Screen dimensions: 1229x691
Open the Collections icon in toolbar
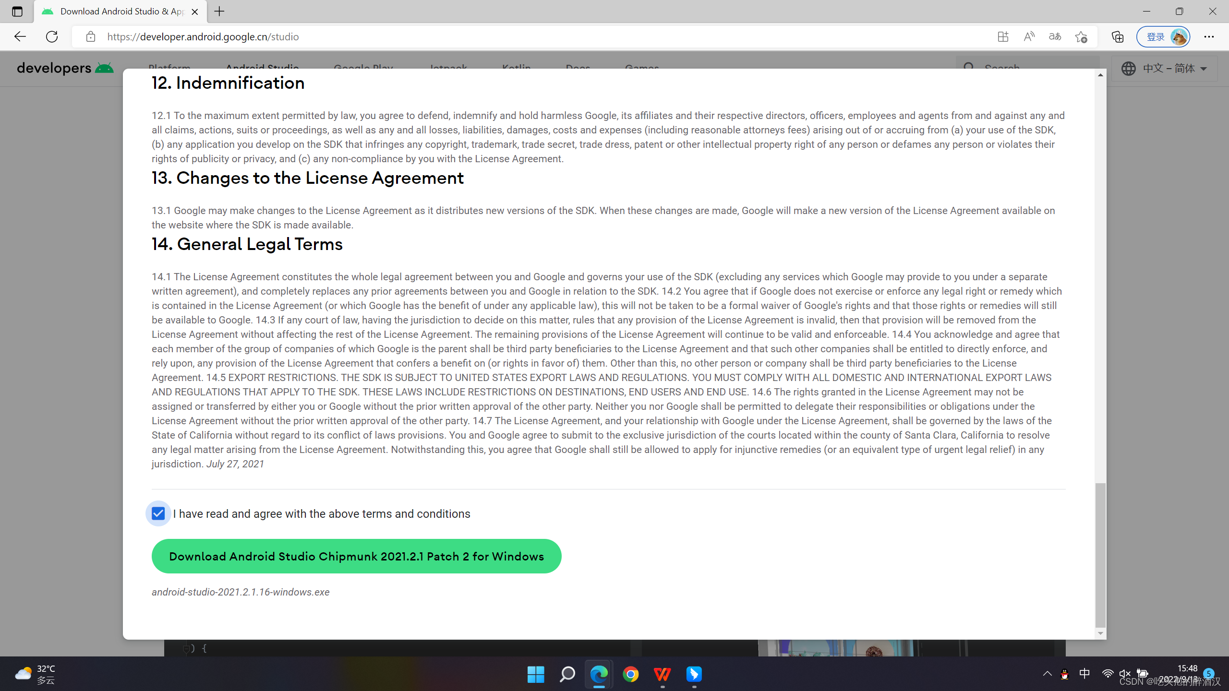[1117, 36]
